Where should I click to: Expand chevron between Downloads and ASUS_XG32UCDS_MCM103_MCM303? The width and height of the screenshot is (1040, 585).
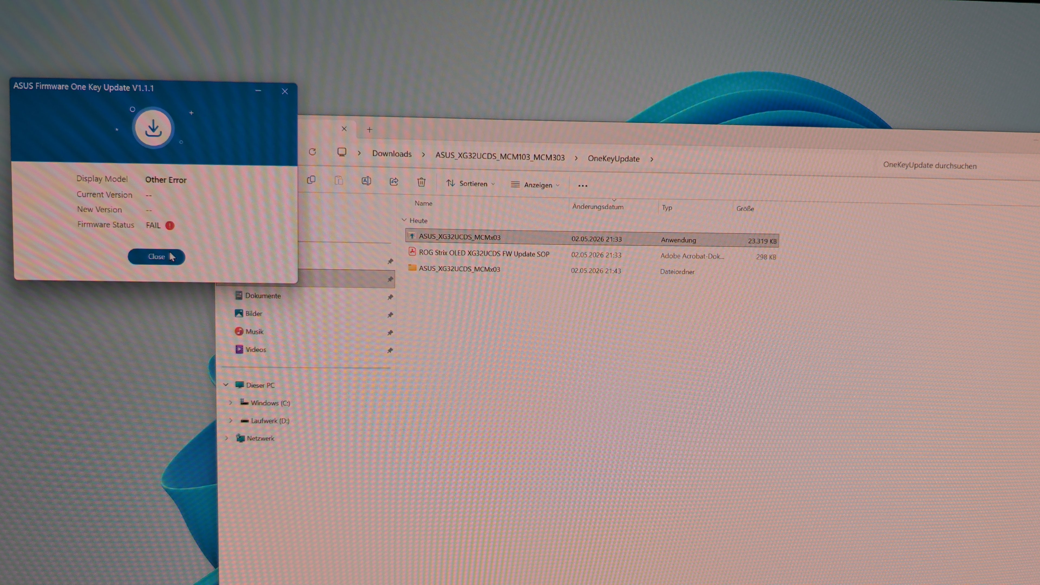click(423, 155)
